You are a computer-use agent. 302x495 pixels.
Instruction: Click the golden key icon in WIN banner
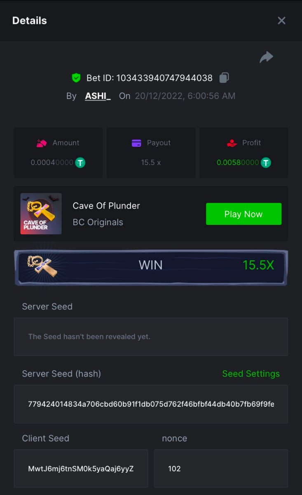point(42,266)
